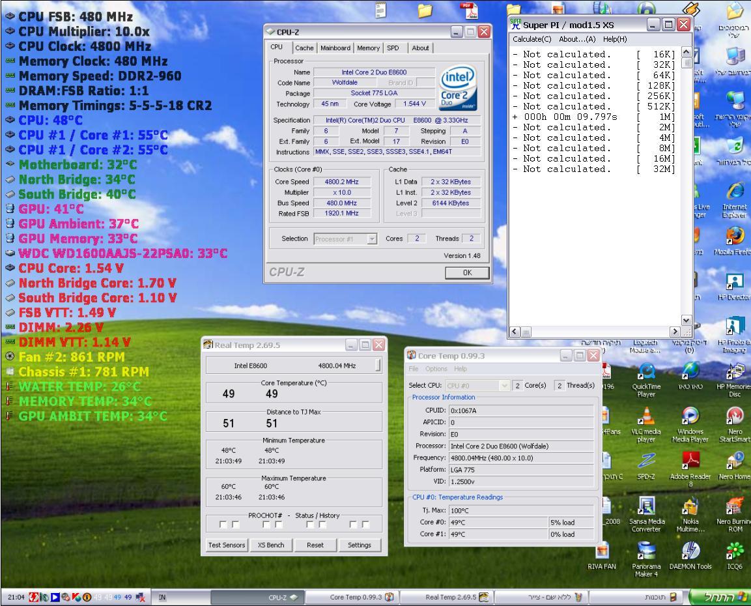Open Settings in Real Temp

(359, 545)
